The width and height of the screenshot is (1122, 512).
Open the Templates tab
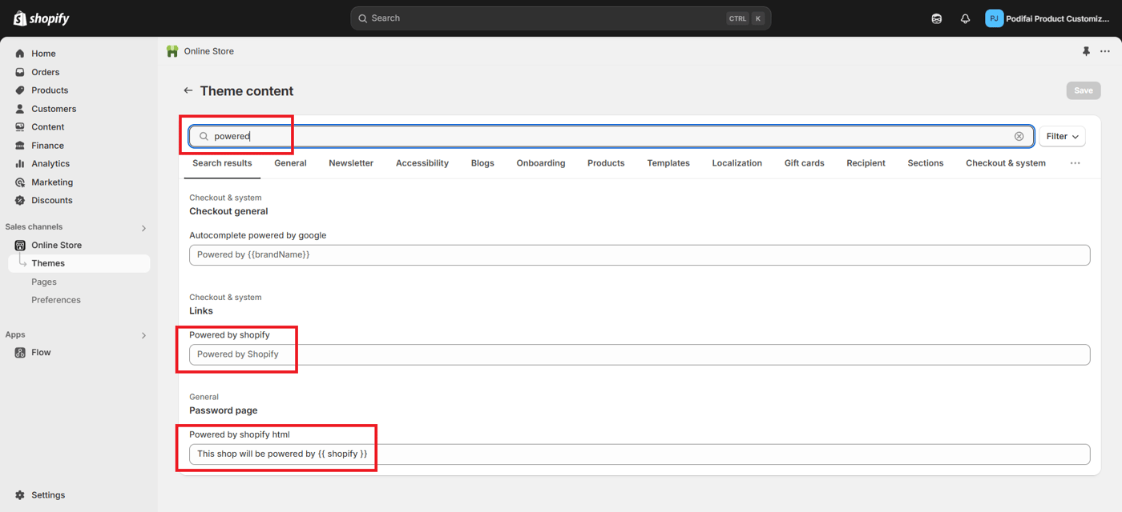point(668,163)
